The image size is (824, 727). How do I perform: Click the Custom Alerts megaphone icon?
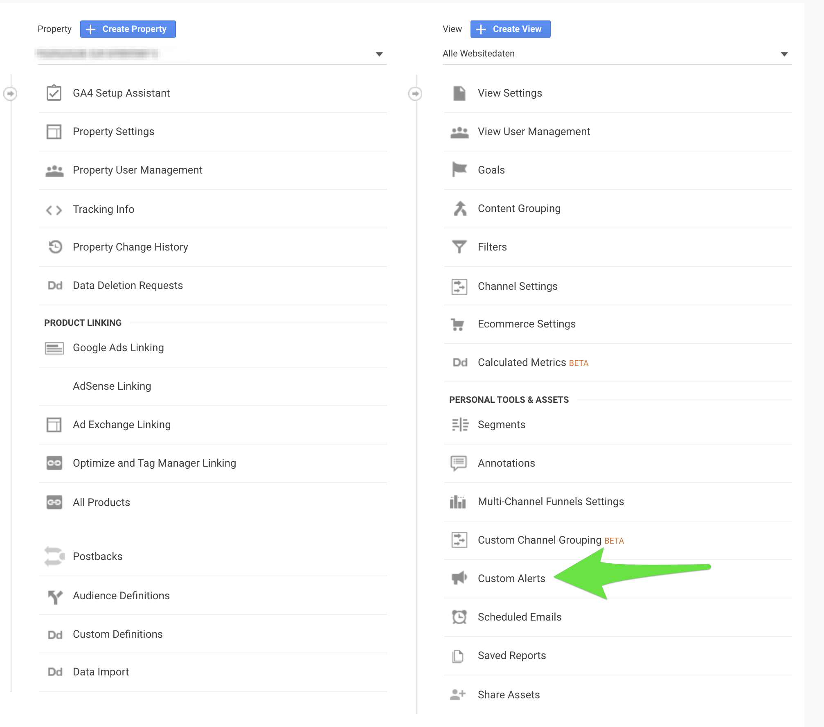pyautogui.click(x=459, y=578)
